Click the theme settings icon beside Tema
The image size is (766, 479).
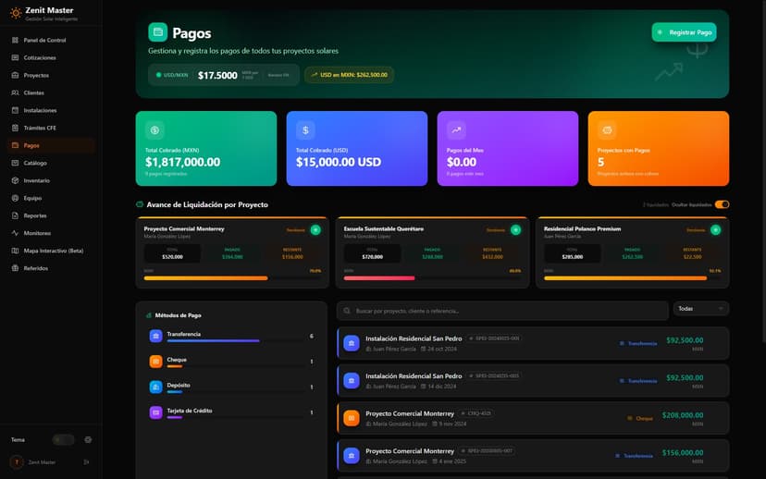click(x=88, y=440)
